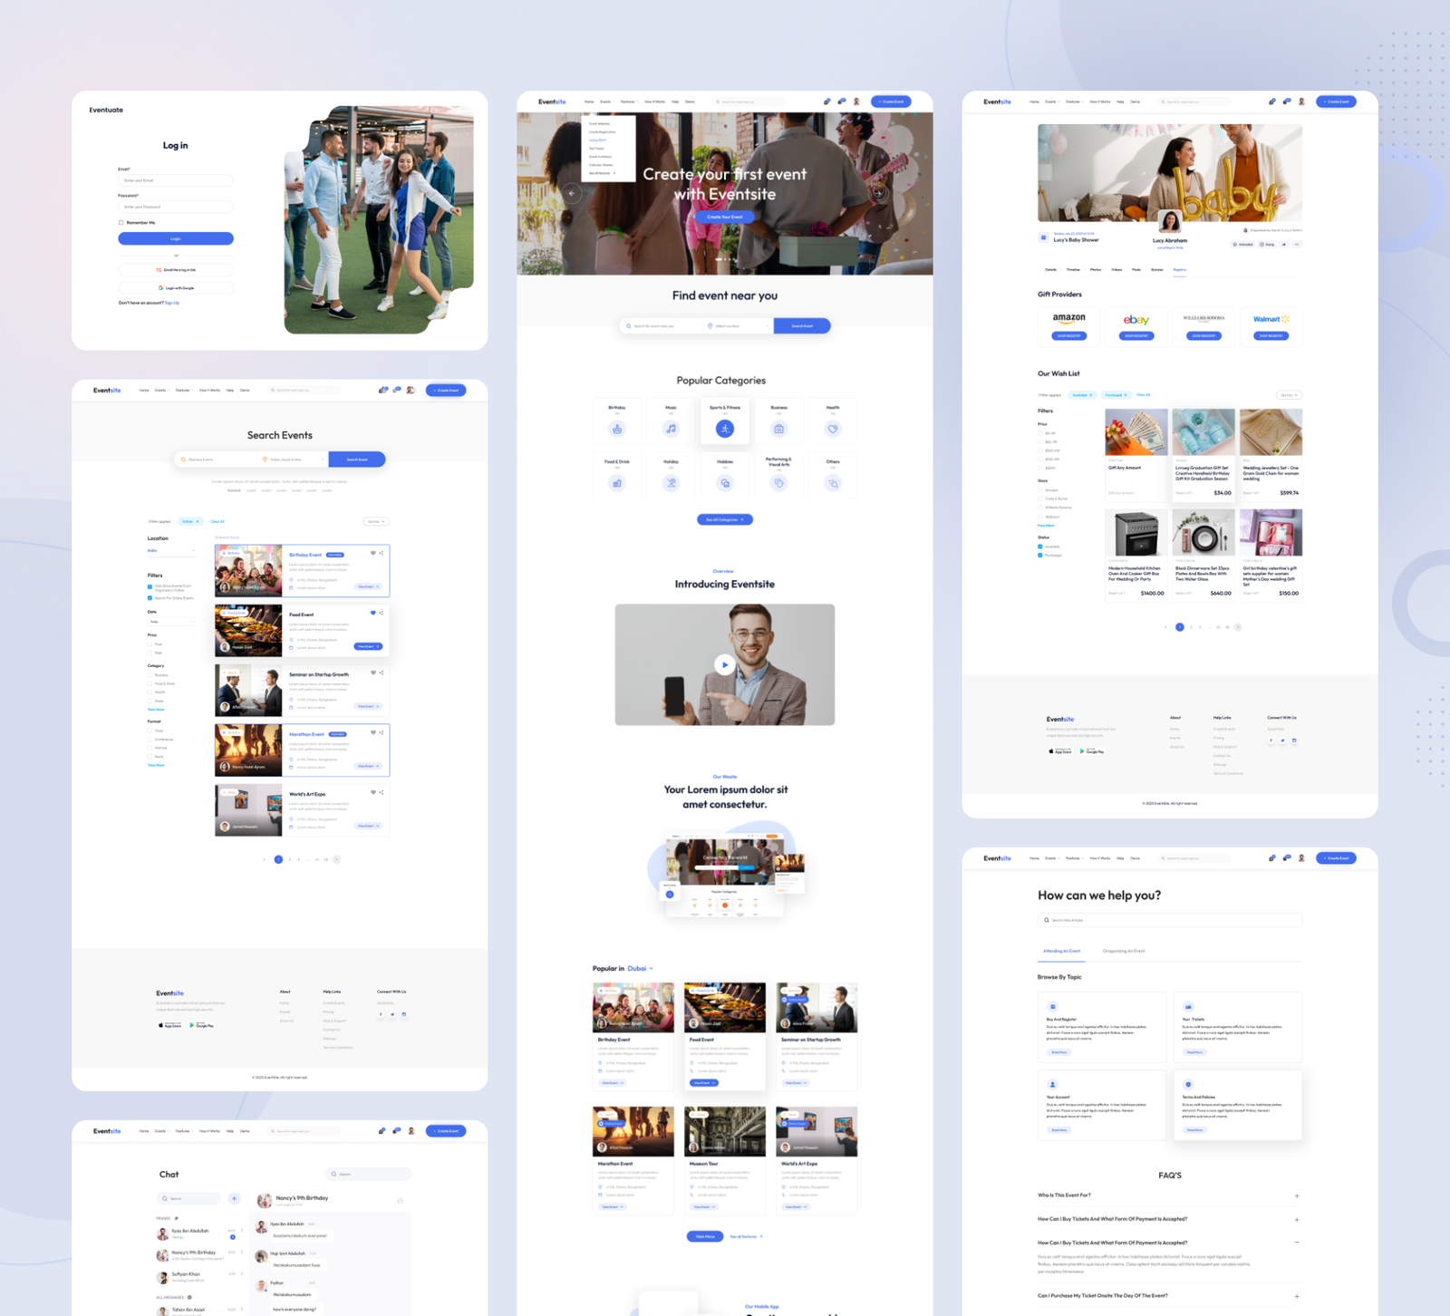Share Lucy's Baby Shower via the share icon

point(1284,244)
